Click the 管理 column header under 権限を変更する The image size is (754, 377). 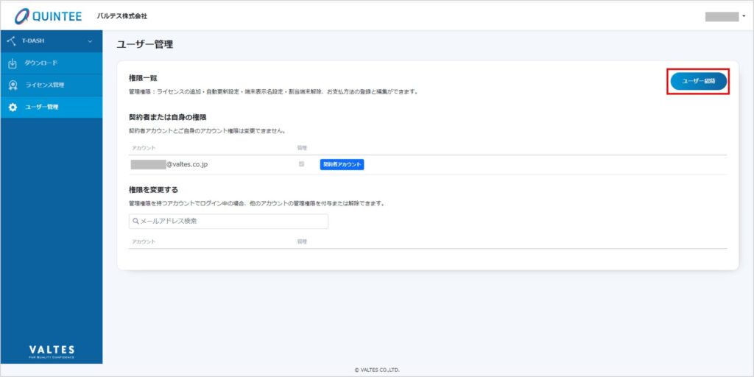coord(301,242)
